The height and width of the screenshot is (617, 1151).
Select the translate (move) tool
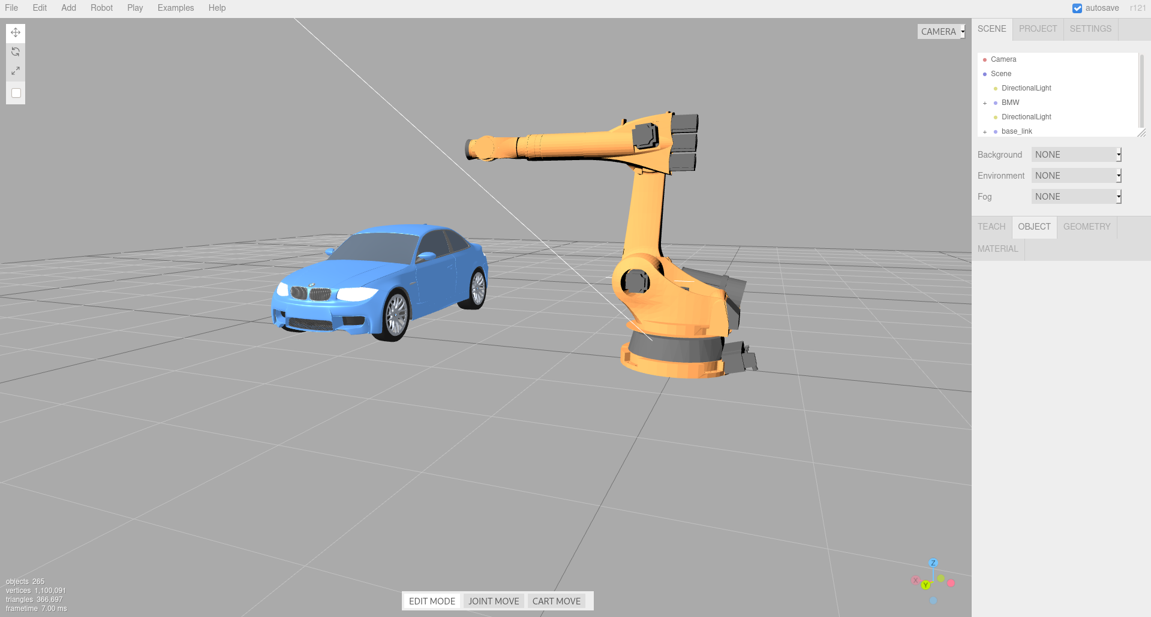16,32
